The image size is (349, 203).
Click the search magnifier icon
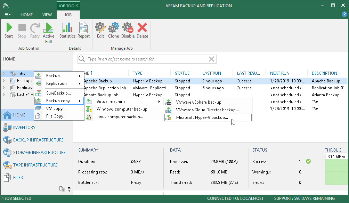pyautogui.click(x=82, y=59)
